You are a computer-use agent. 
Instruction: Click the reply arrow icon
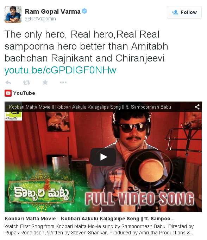[x=8, y=83]
